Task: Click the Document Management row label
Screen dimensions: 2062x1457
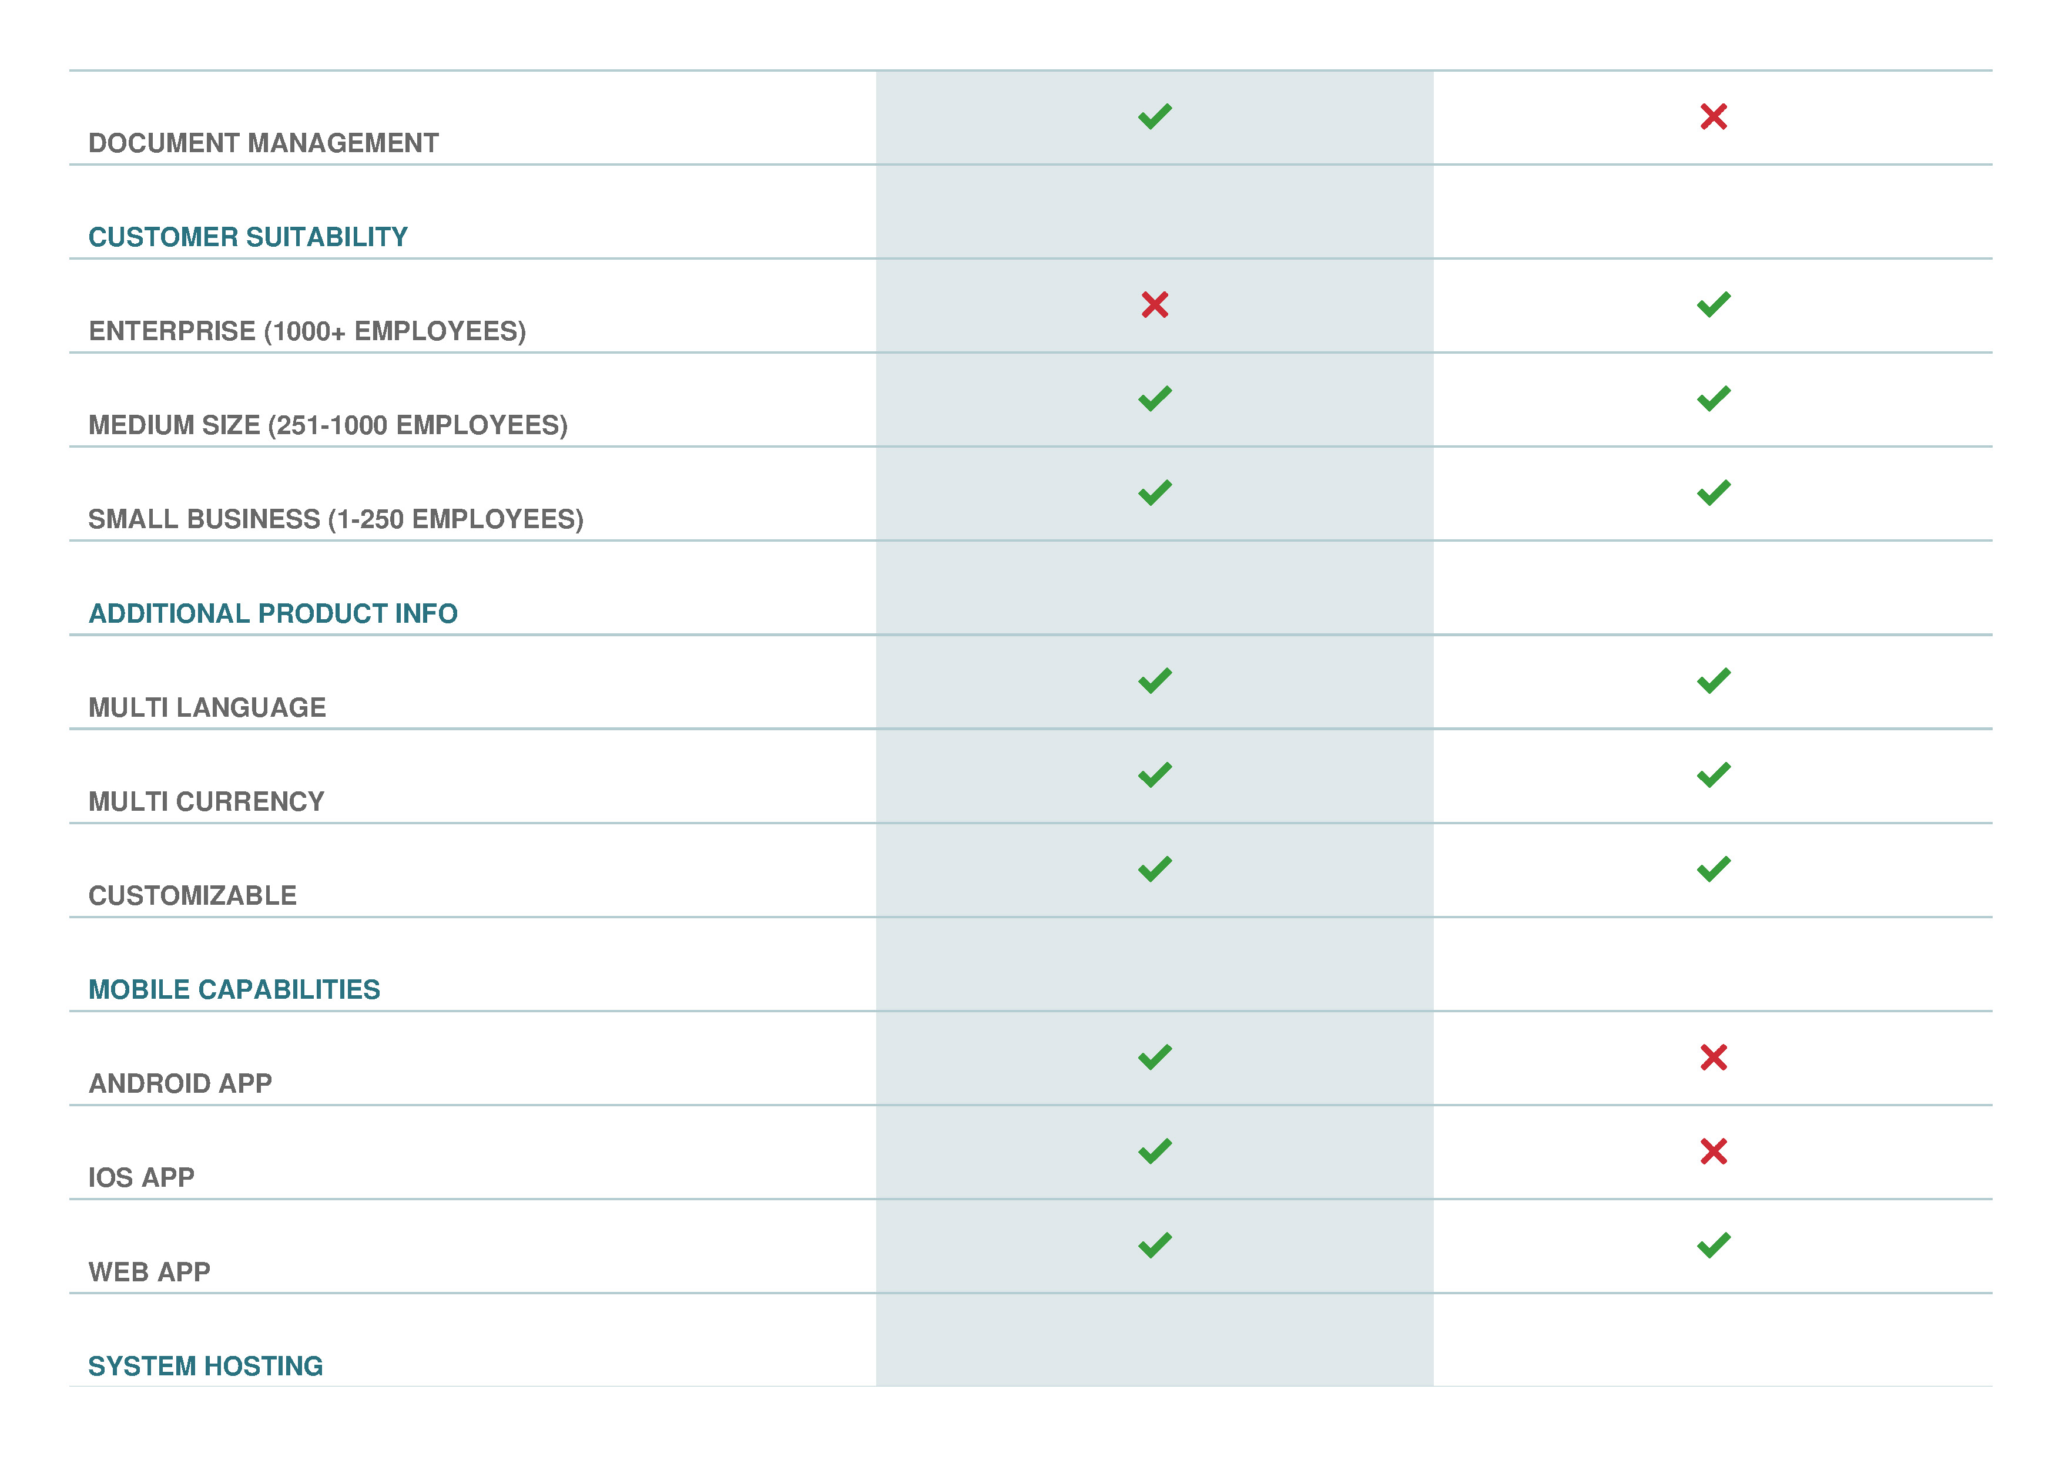Action: (x=263, y=143)
